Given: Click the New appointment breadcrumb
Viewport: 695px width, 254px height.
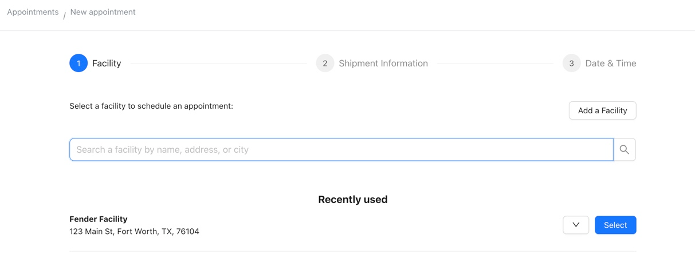Looking at the screenshot, I should pyautogui.click(x=103, y=12).
